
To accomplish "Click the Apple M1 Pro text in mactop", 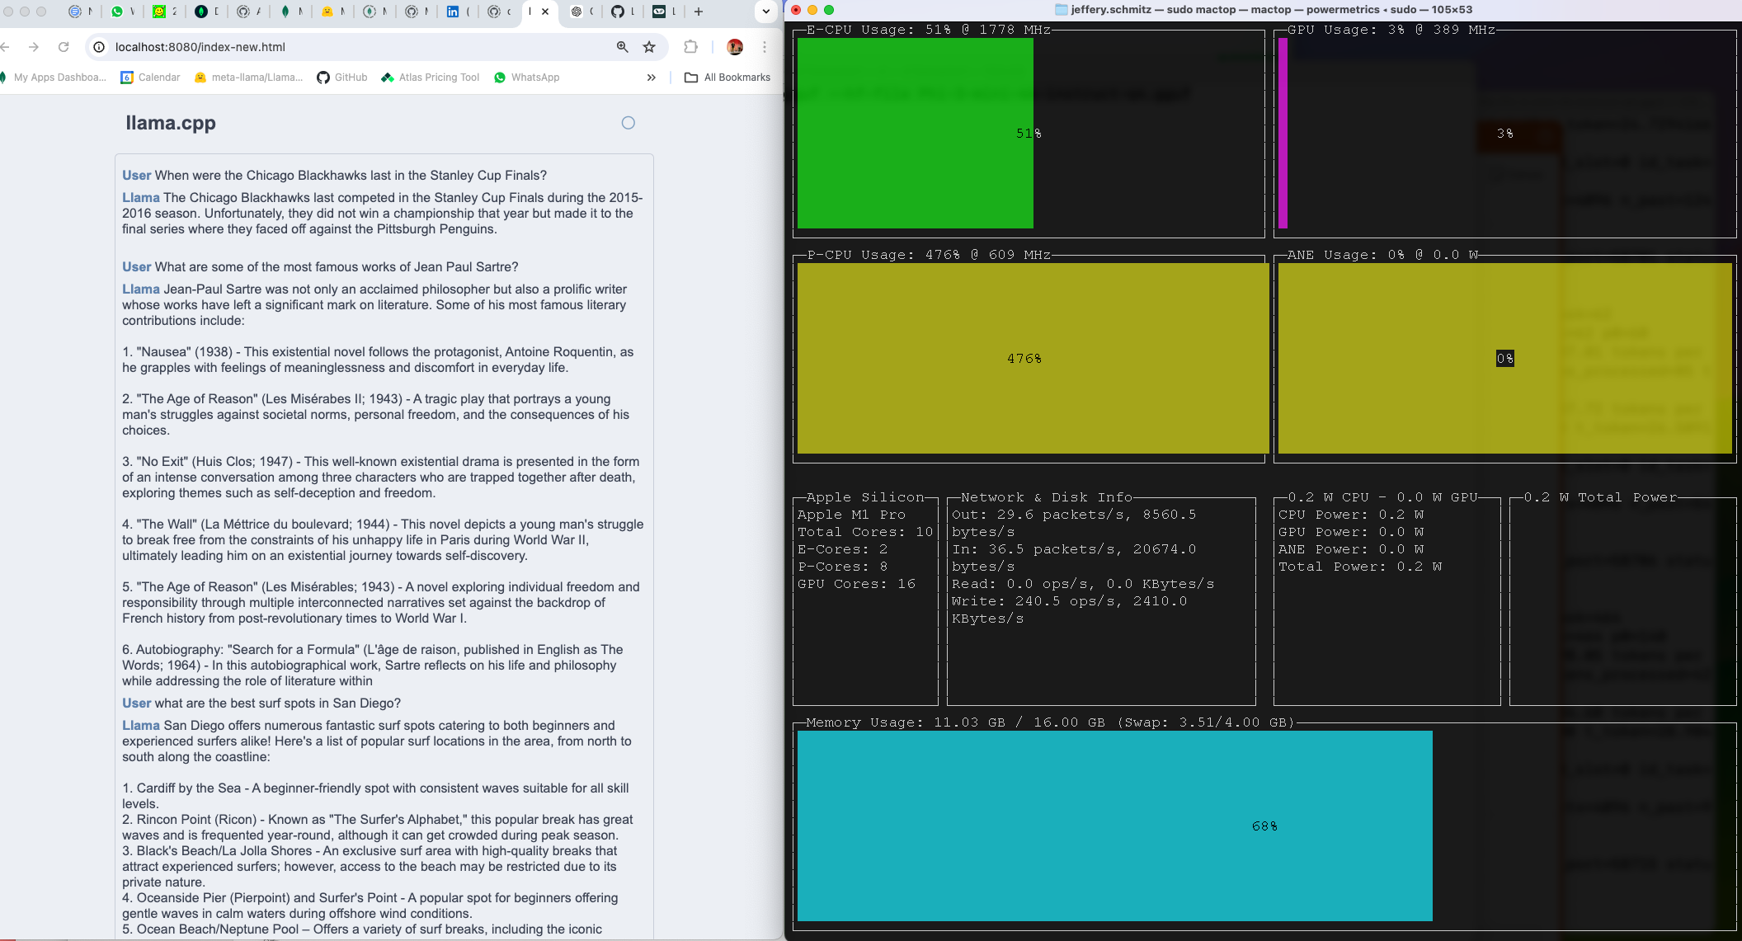I will 851,515.
